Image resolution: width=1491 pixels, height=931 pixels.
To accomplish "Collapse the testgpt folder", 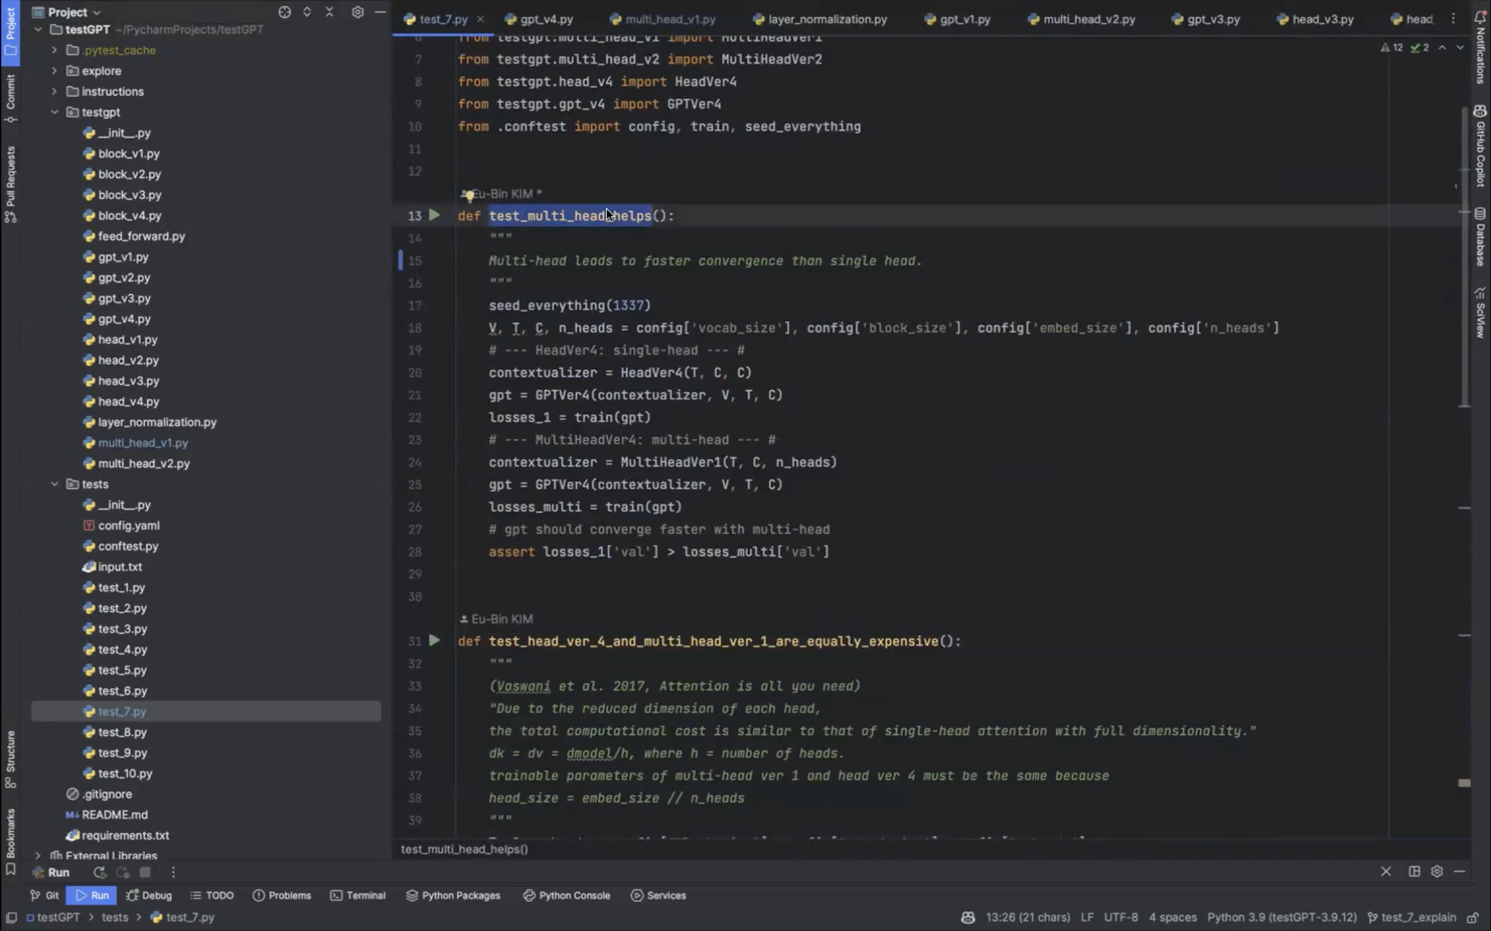I will coord(54,112).
